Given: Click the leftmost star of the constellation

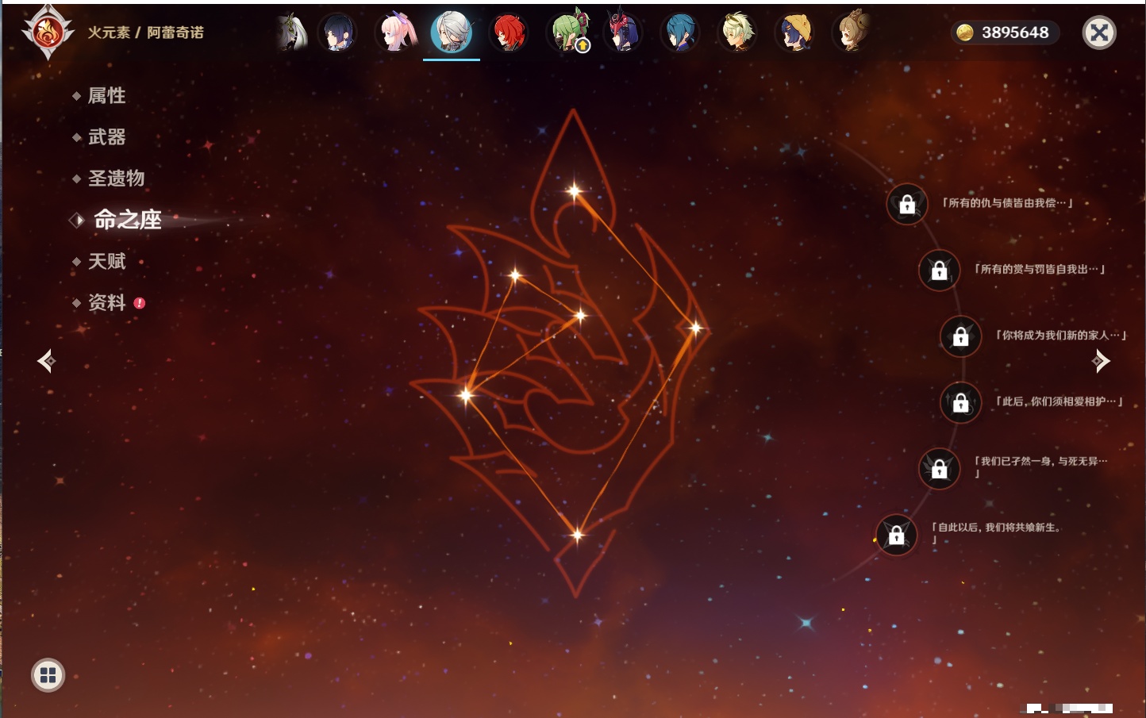Looking at the screenshot, I should click(x=466, y=394).
